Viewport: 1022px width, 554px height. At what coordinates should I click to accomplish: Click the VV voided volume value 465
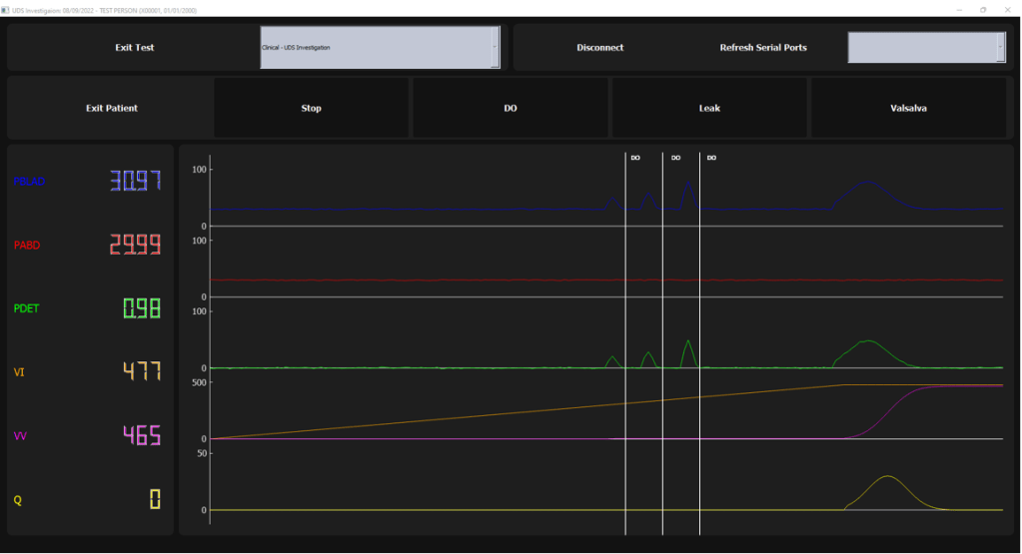point(141,436)
